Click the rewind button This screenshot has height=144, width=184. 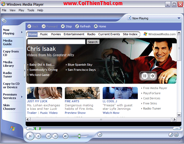tap(30, 129)
